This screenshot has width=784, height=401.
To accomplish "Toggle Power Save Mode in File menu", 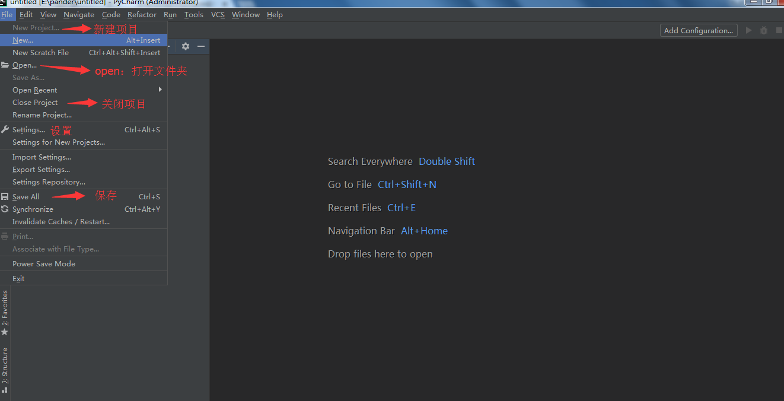I will (84, 264).
